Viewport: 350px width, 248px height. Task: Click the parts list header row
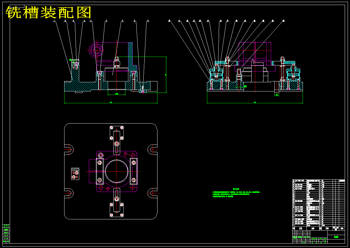click(x=319, y=229)
